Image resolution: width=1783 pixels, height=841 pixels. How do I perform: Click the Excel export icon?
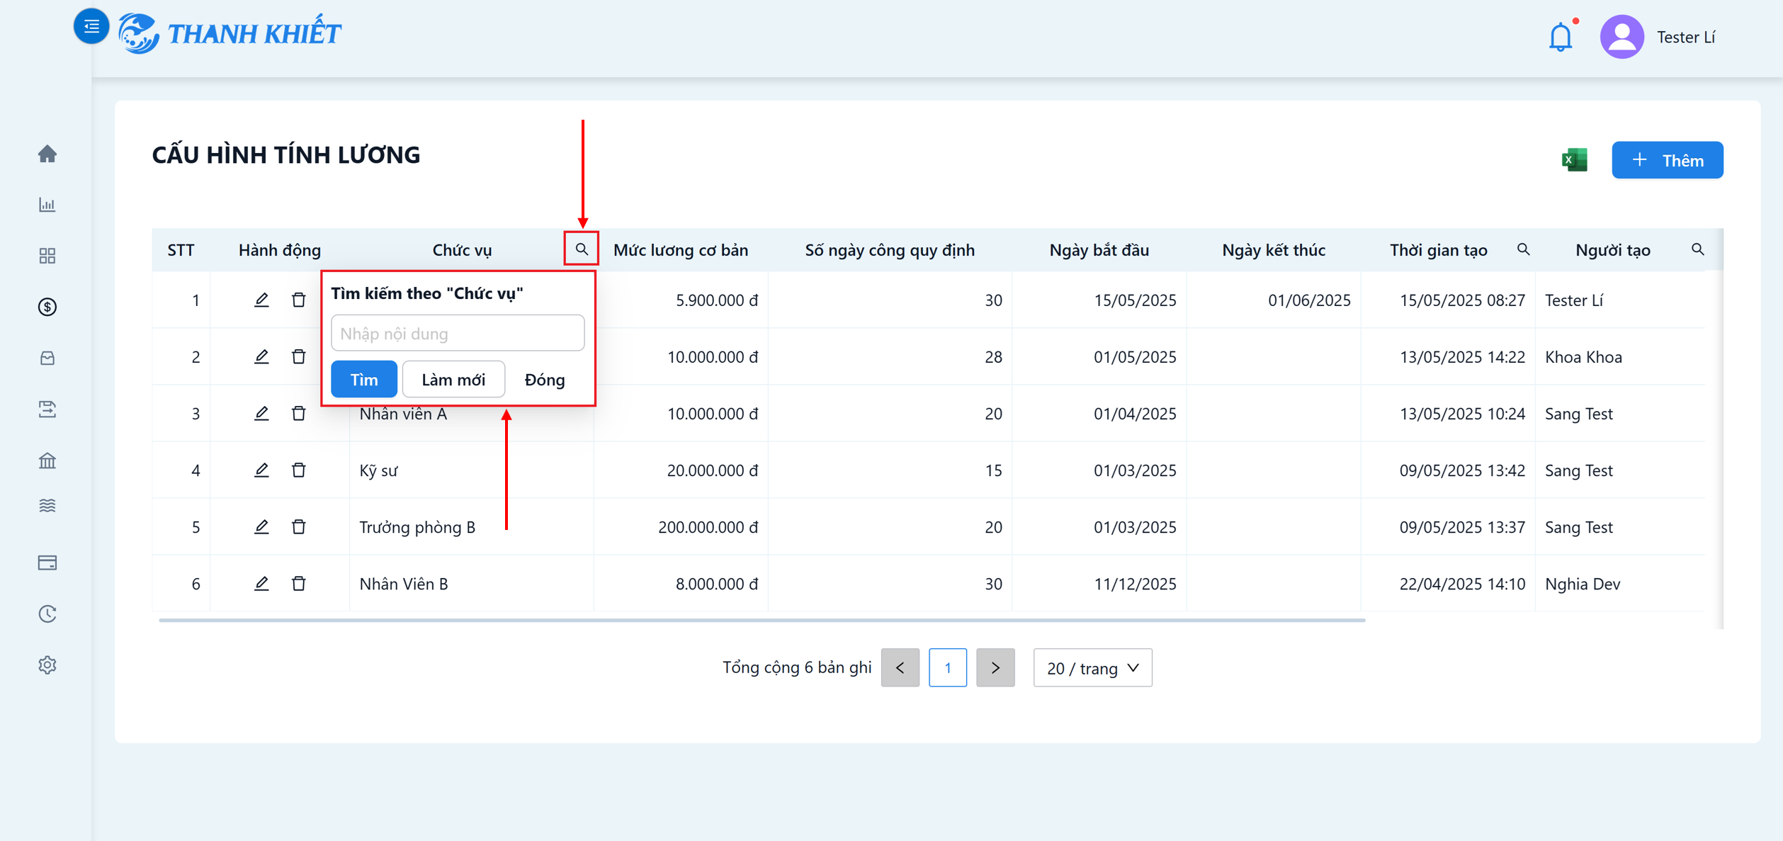(x=1574, y=160)
